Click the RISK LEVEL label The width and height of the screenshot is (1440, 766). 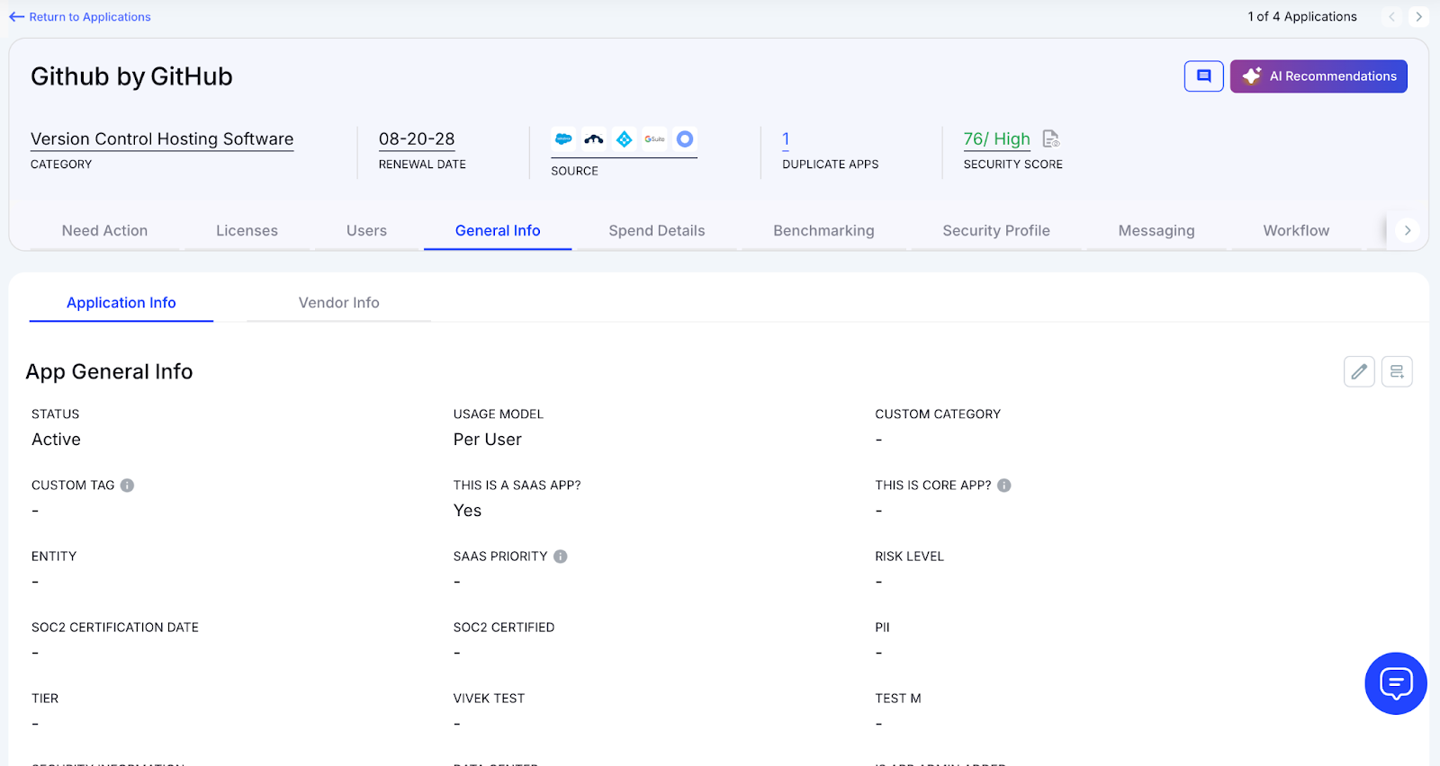pos(909,557)
